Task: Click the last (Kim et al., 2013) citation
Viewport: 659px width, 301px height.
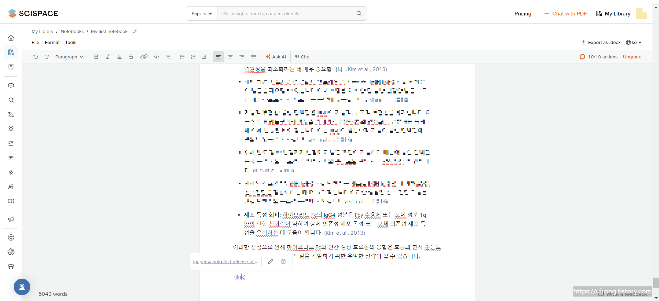Action: (x=345, y=233)
